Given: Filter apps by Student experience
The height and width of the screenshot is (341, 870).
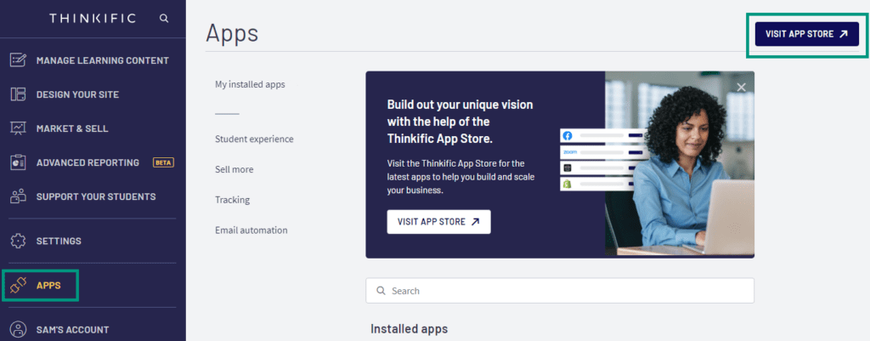Looking at the screenshot, I should tap(254, 139).
